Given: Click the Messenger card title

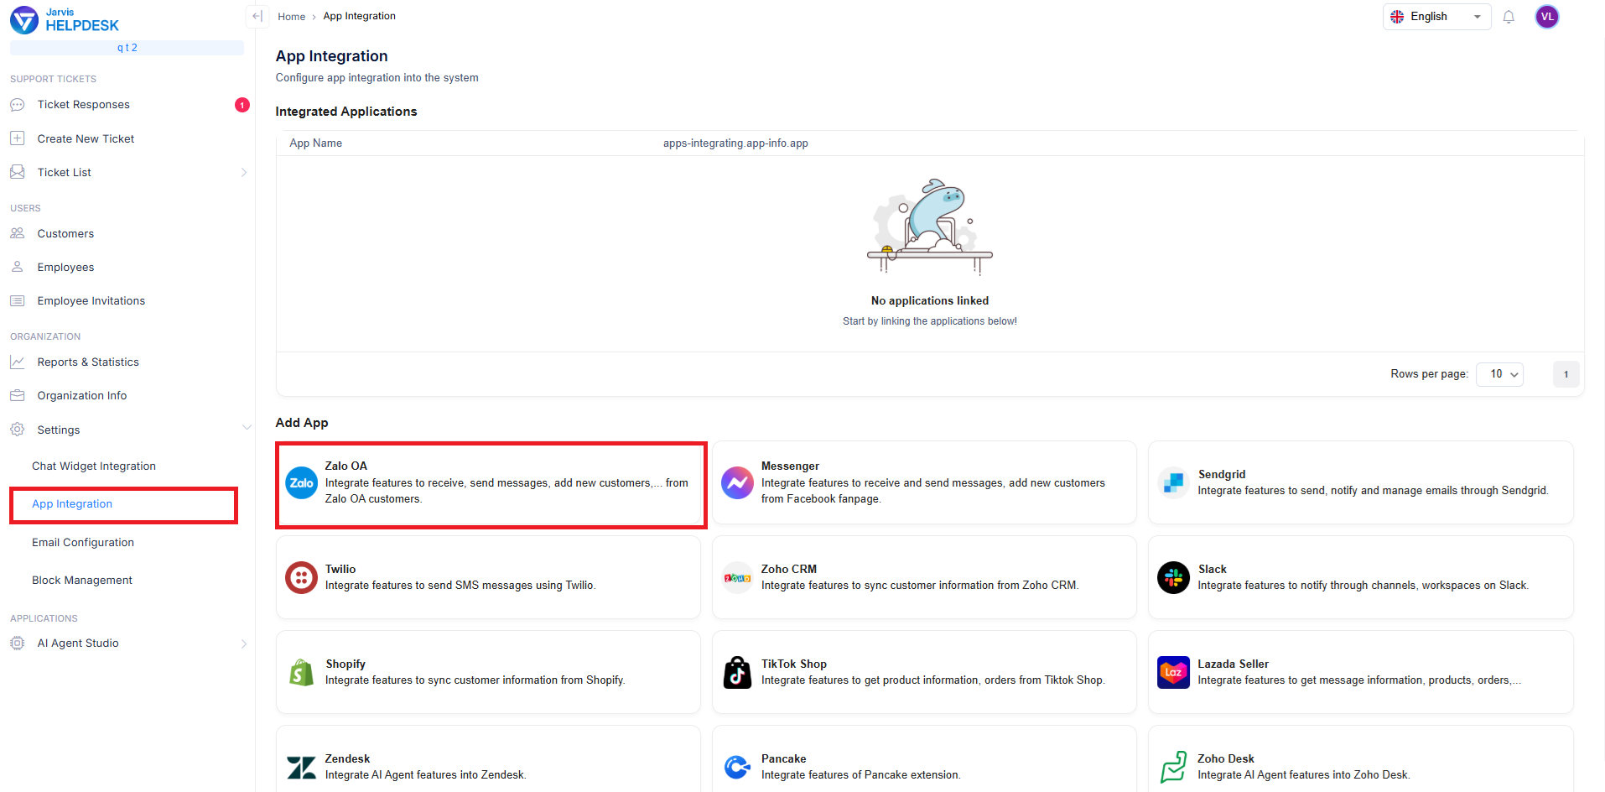Looking at the screenshot, I should (790, 466).
